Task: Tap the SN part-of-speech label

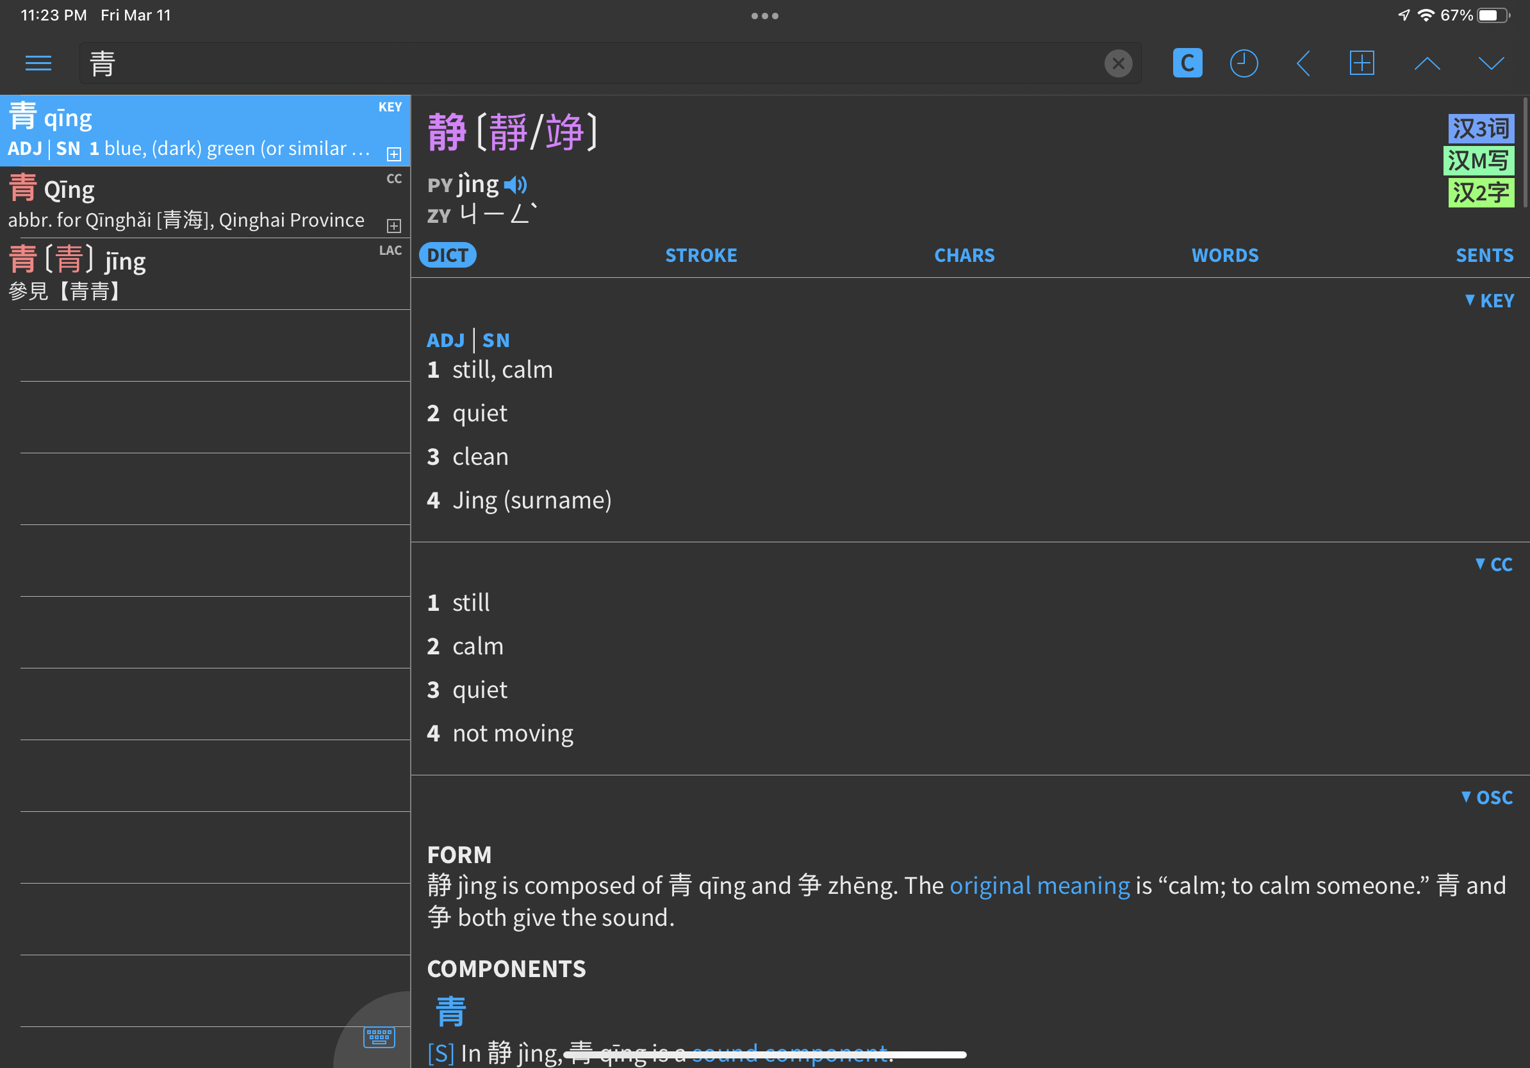Action: [496, 340]
